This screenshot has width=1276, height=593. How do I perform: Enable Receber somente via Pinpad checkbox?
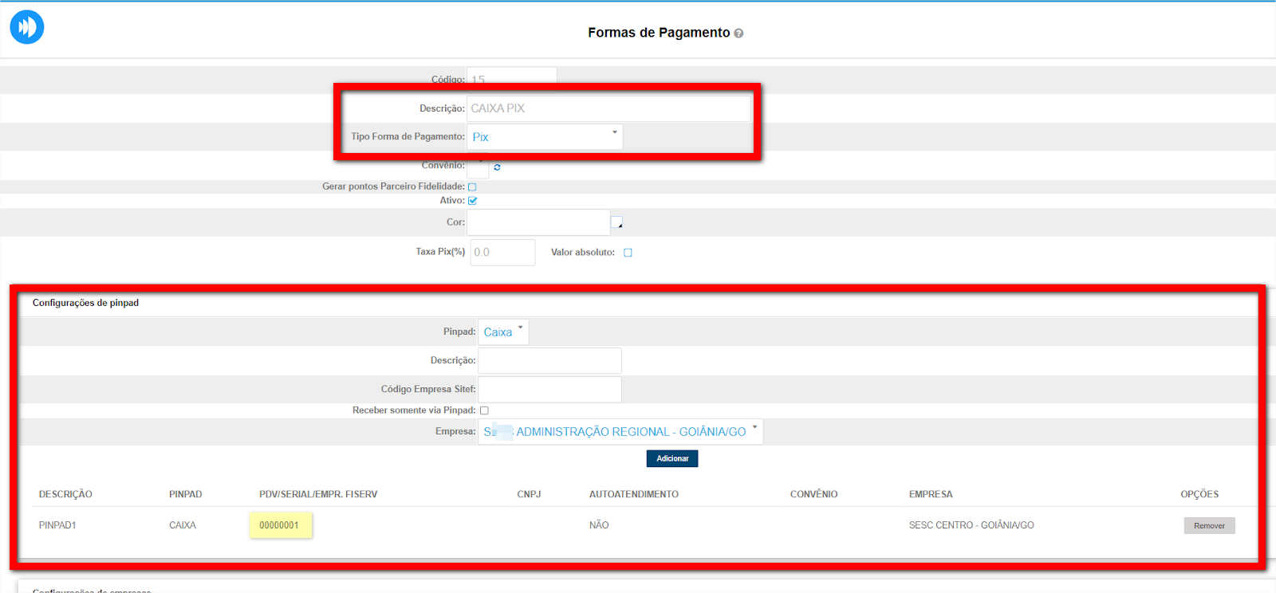click(x=484, y=410)
